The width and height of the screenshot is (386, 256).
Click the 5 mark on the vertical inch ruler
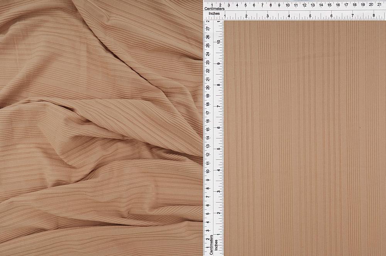(218, 149)
